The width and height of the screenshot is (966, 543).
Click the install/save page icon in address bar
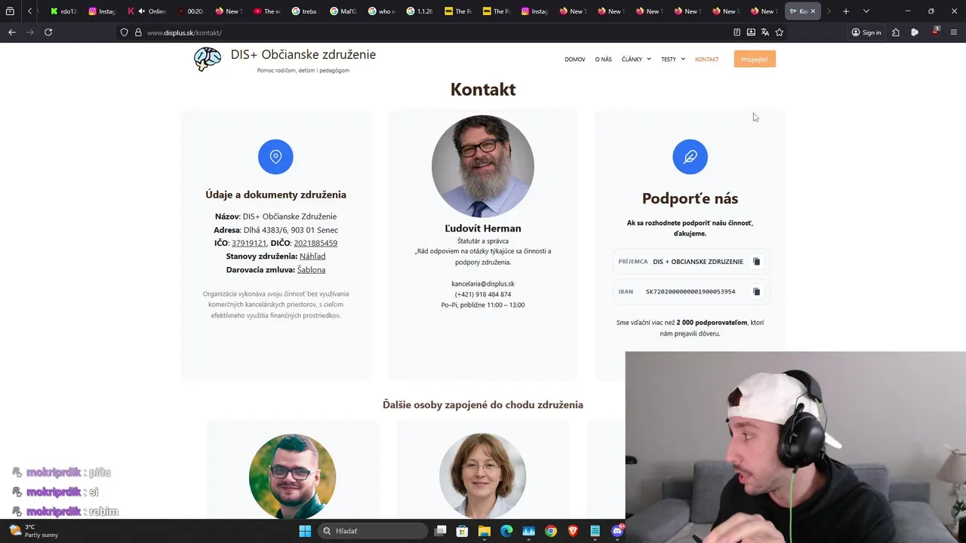click(751, 32)
